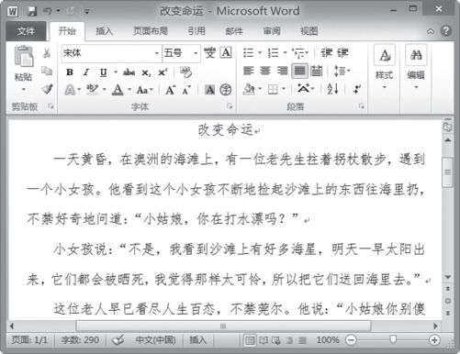Click the 100% zoom level button

tap(328, 340)
